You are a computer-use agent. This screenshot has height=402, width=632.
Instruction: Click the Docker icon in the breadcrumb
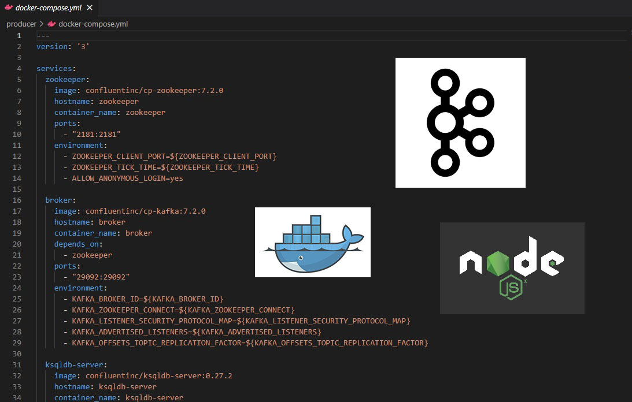tap(51, 24)
